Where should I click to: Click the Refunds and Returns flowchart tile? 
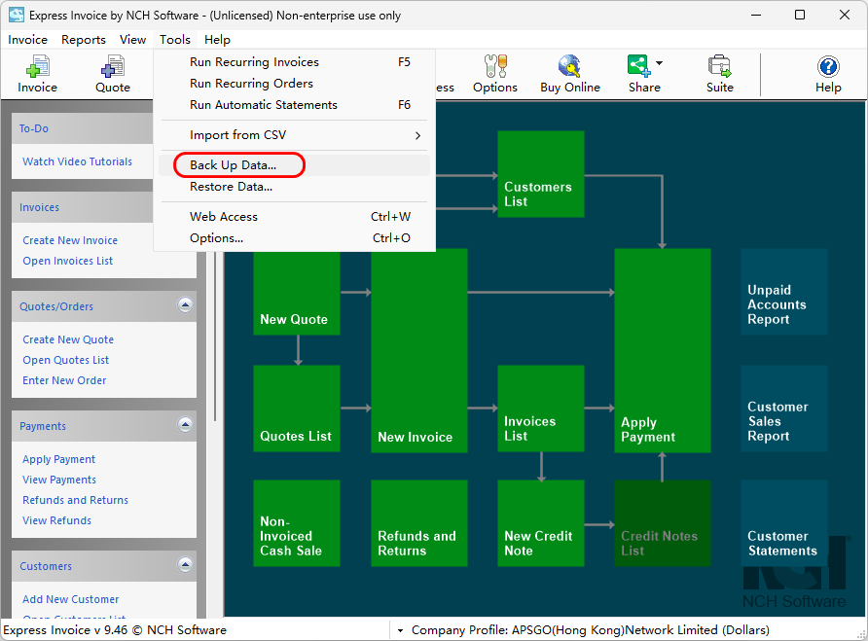pyautogui.click(x=419, y=523)
